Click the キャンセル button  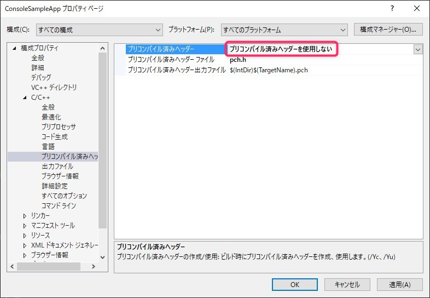click(x=347, y=284)
